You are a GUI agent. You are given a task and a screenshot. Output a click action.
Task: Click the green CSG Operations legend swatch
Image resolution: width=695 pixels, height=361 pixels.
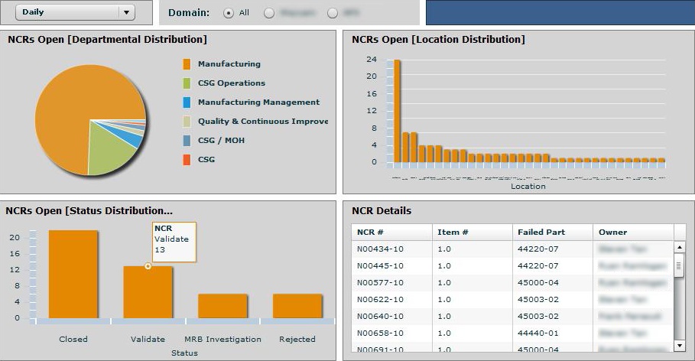pos(187,83)
